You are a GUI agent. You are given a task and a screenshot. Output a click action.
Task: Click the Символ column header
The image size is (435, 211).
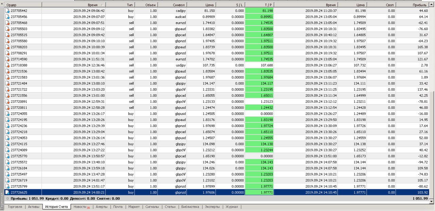(x=172, y=5)
